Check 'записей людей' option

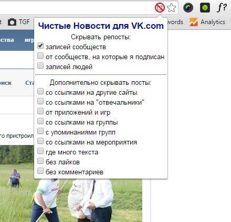pos(40,66)
